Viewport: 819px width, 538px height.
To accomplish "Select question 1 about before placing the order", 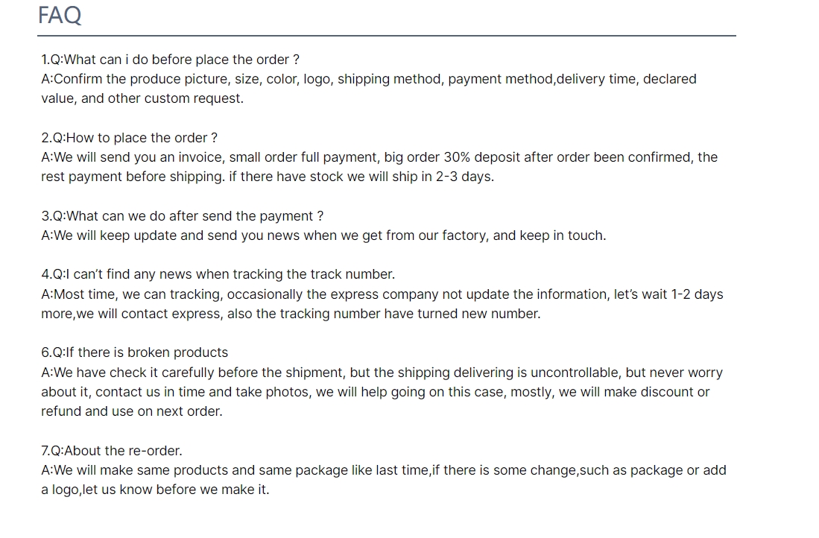I will point(170,60).
